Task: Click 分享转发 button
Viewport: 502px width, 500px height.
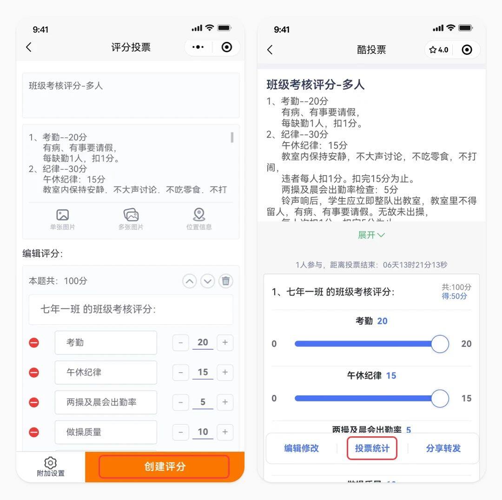Action: (443, 448)
